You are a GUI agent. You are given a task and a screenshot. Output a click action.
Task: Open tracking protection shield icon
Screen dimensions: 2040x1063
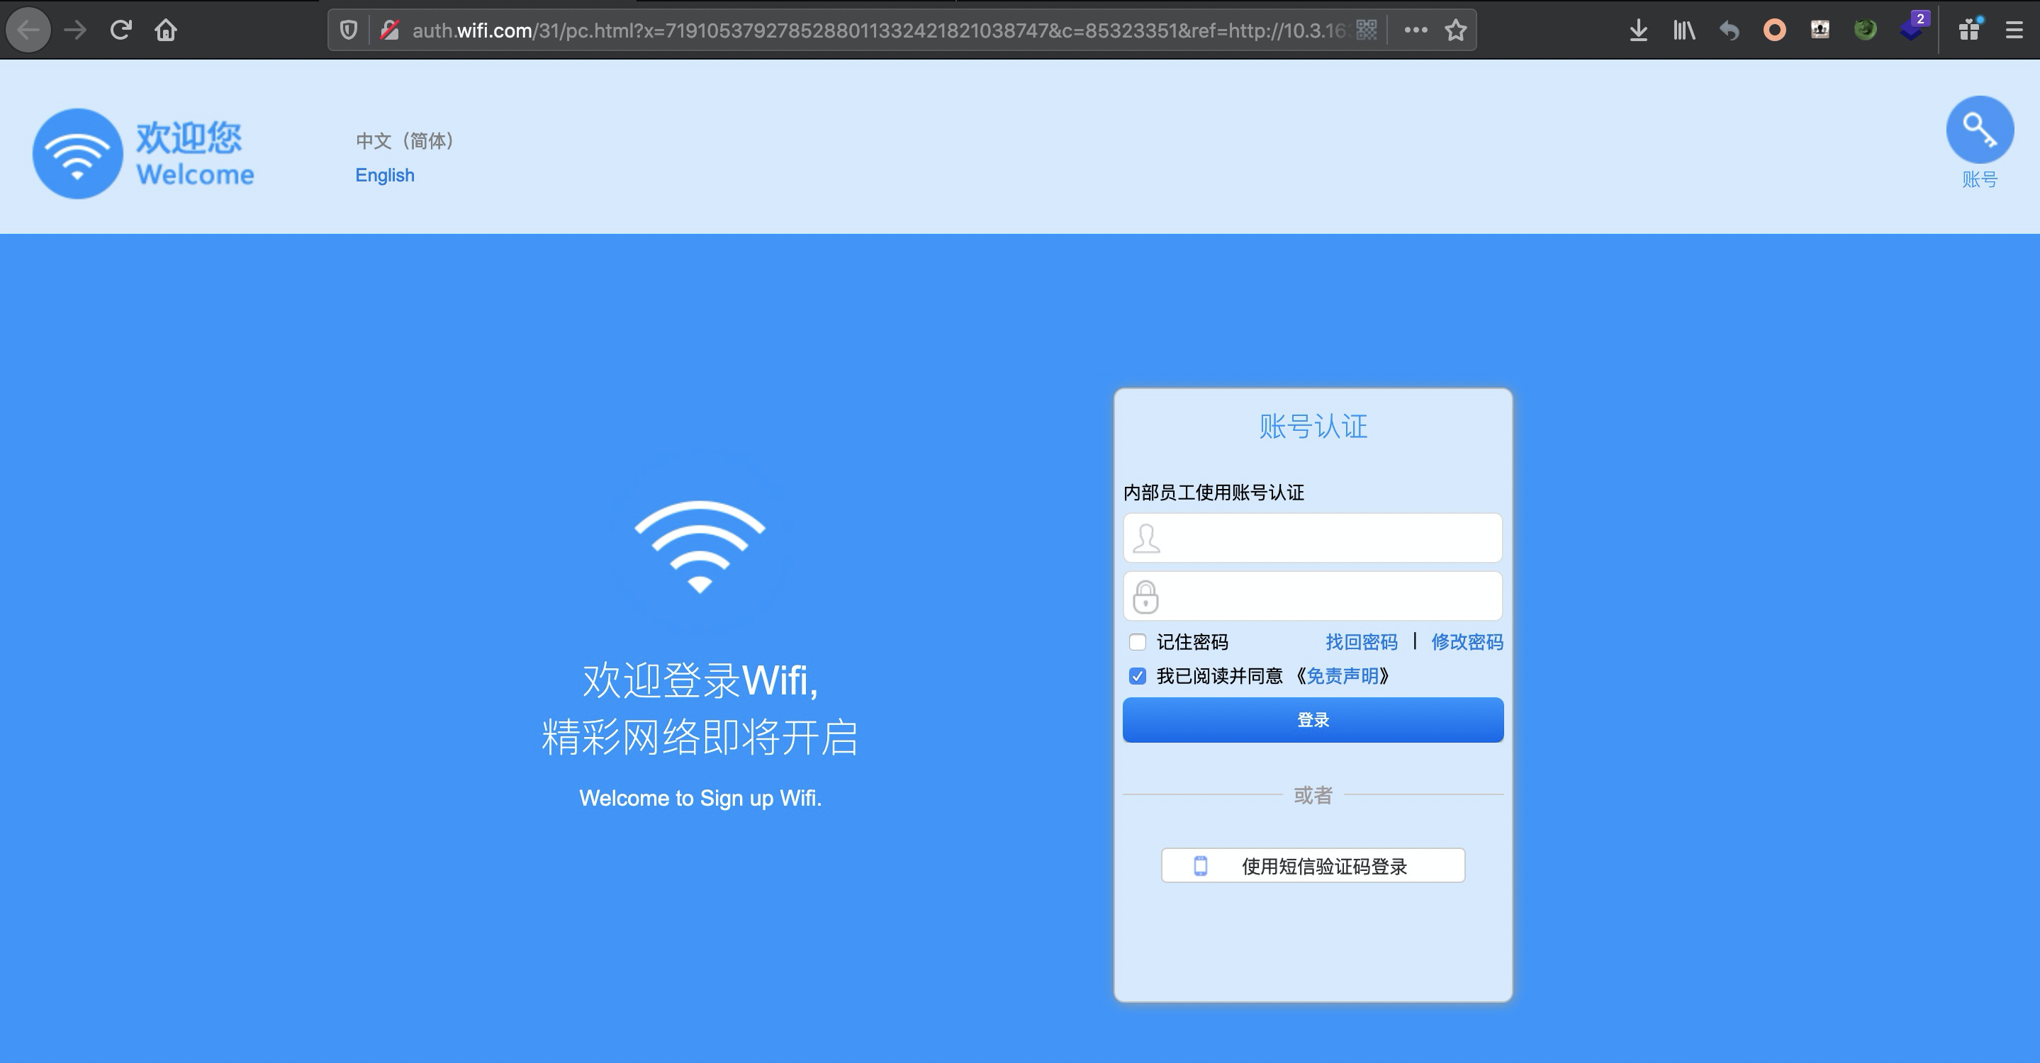coord(349,30)
